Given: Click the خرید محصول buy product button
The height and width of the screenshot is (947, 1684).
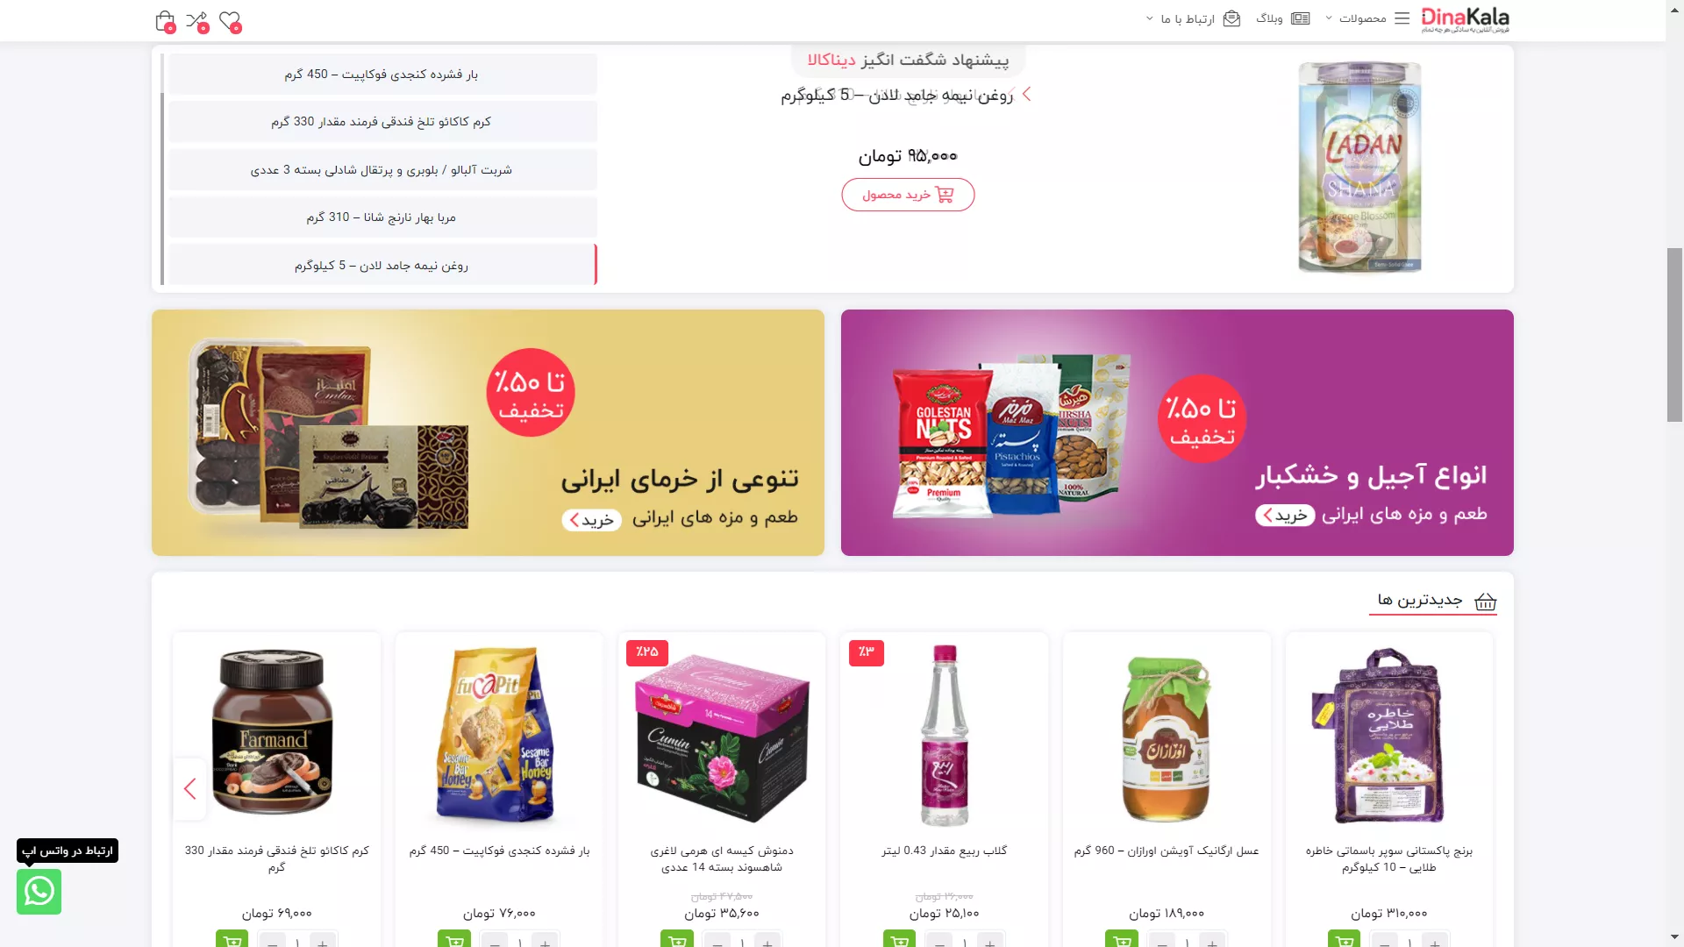Looking at the screenshot, I should [908, 195].
